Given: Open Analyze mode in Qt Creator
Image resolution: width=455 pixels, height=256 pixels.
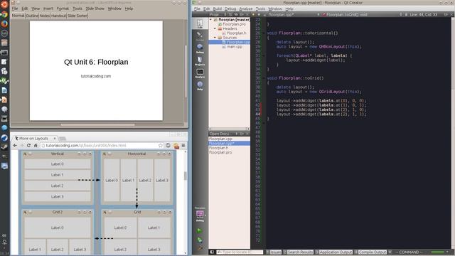Looking at the screenshot, I should click(x=200, y=73).
